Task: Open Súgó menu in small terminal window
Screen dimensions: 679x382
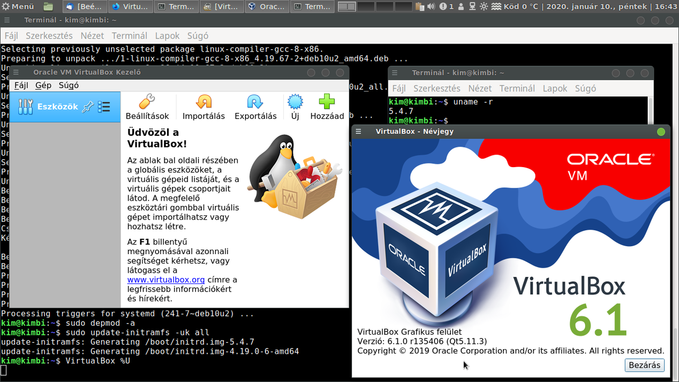Action: click(x=585, y=88)
